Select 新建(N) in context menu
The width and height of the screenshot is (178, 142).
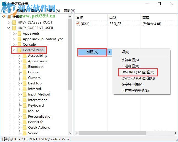(x=92, y=52)
